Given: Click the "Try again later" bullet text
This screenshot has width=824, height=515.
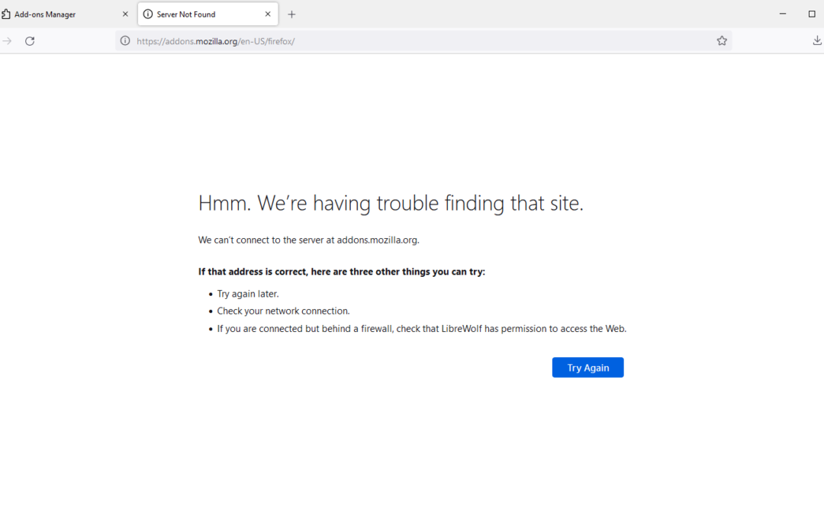Looking at the screenshot, I should pyautogui.click(x=248, y=294).
